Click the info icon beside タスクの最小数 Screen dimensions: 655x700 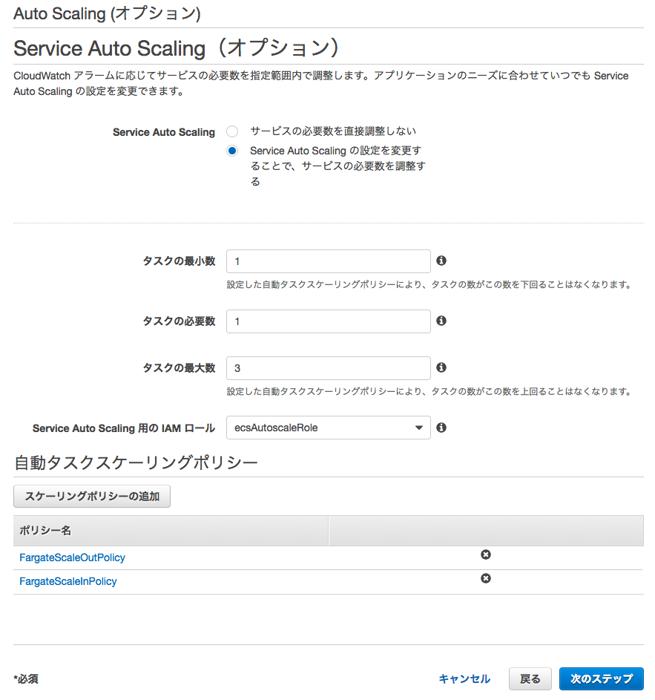pos(441,261)
